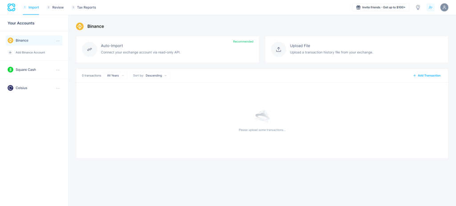Open the All Years dropdown
This screenshot has width=456, height=206.
tap(115, 75)
